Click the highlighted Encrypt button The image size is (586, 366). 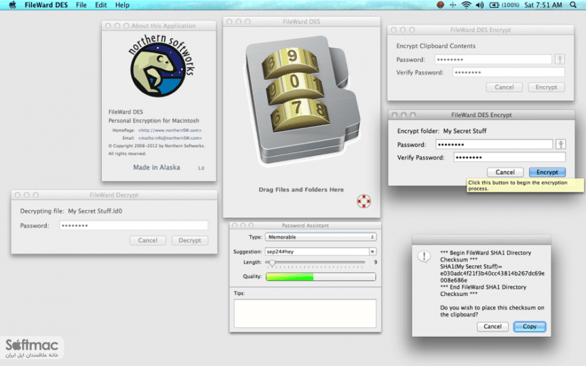click(547, 172)
